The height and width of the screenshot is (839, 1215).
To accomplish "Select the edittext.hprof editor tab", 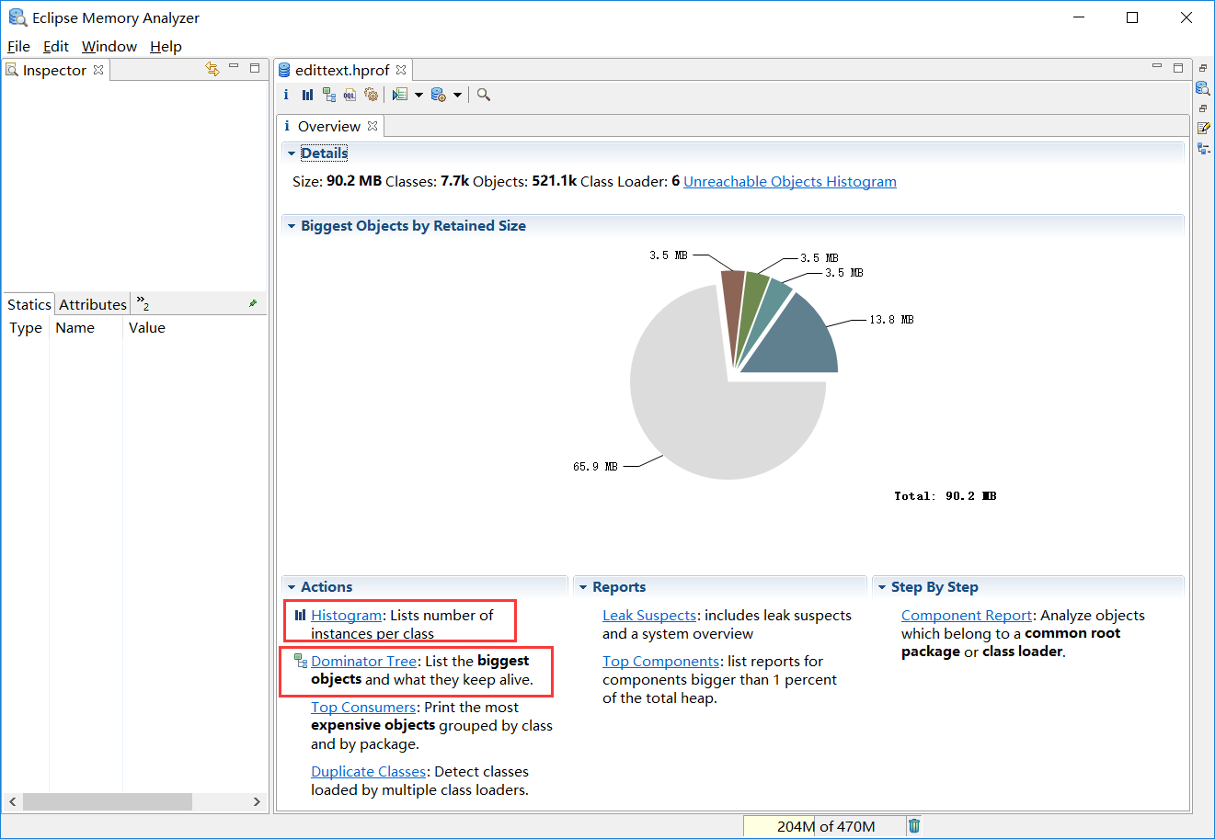I will [x=342, y=70].
